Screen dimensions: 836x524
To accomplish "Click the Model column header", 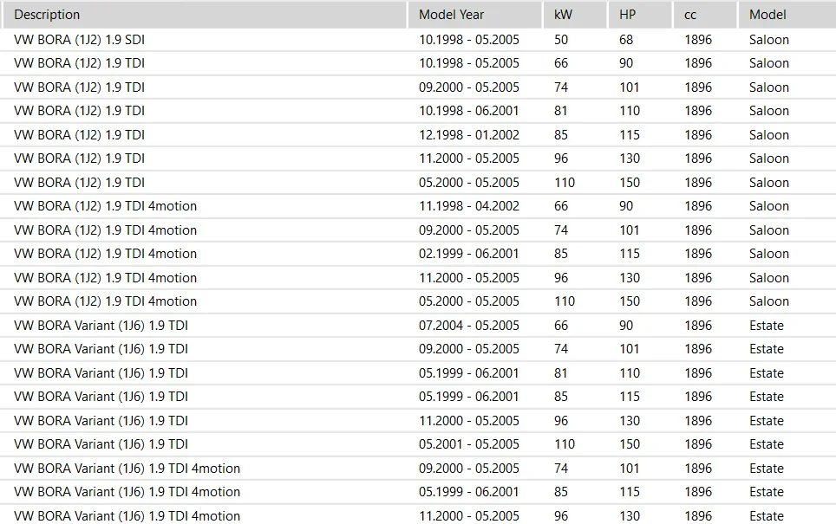I will pos(767,15).
